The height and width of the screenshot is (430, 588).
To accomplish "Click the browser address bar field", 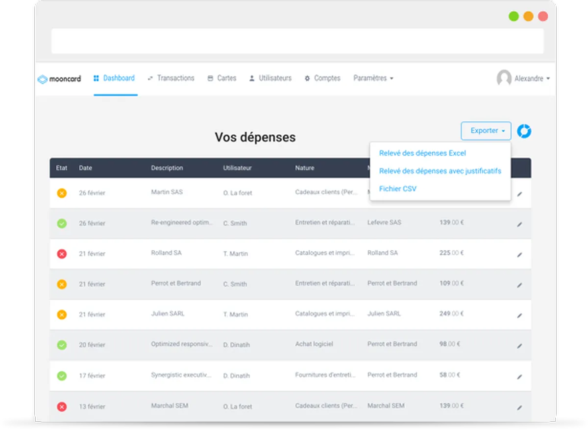I will click(297, 41).
